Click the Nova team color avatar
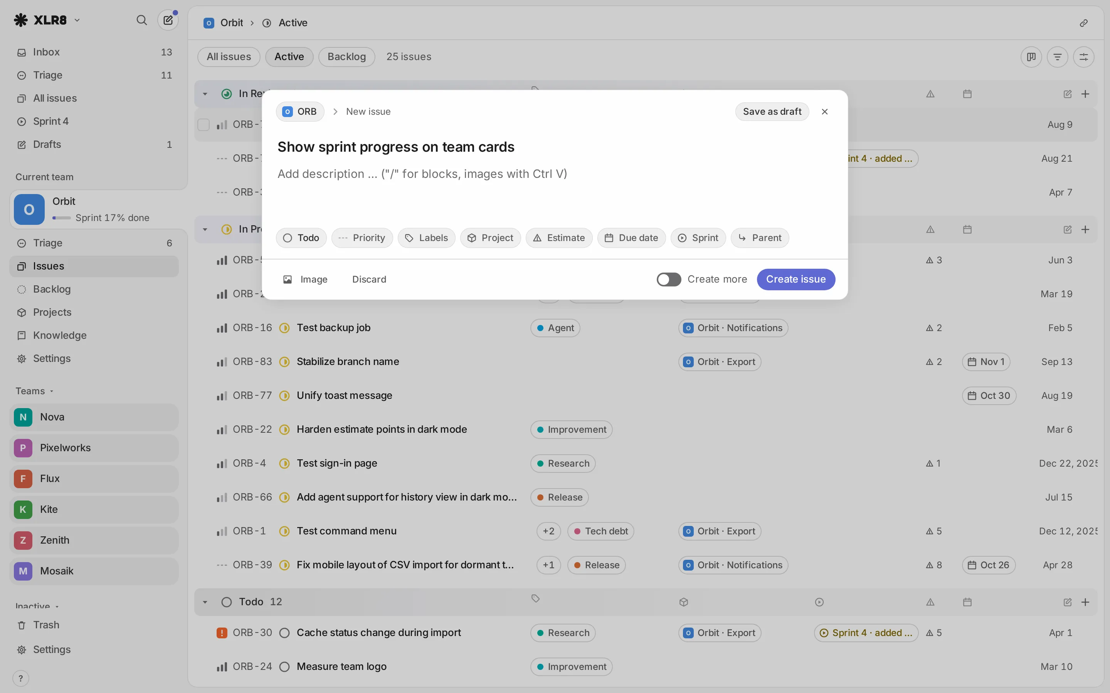Viewport: 1110px width, 693px height. click(x=23, y=417)
